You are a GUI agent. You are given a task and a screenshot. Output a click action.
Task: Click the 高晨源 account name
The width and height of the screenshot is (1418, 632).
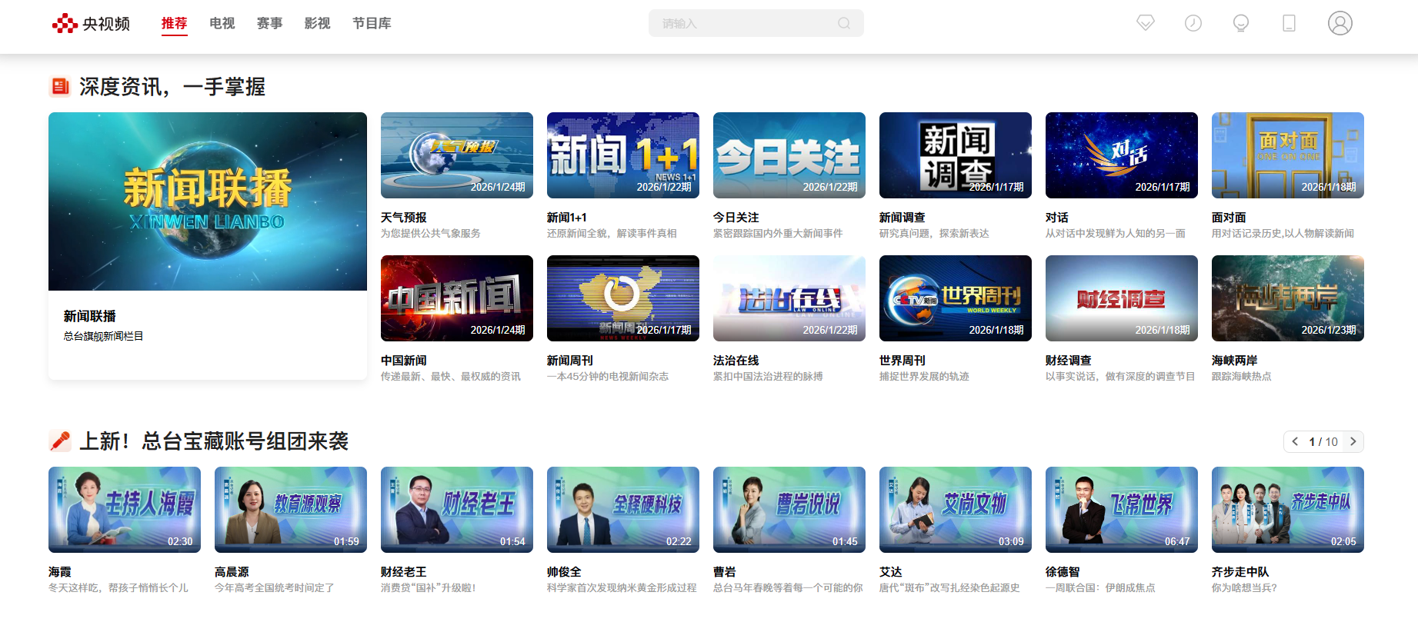pos(232,572)
